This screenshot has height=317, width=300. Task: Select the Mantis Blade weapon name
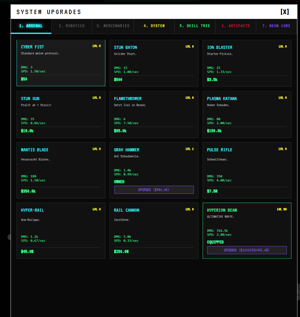[x=35, y=150]
